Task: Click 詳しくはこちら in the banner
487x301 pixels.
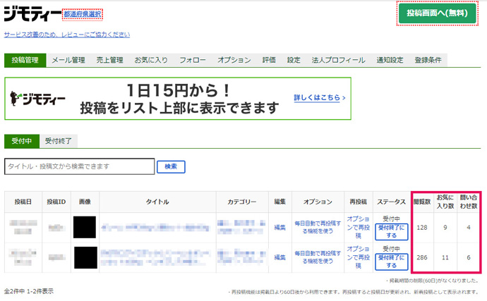Action: [319, 98]
